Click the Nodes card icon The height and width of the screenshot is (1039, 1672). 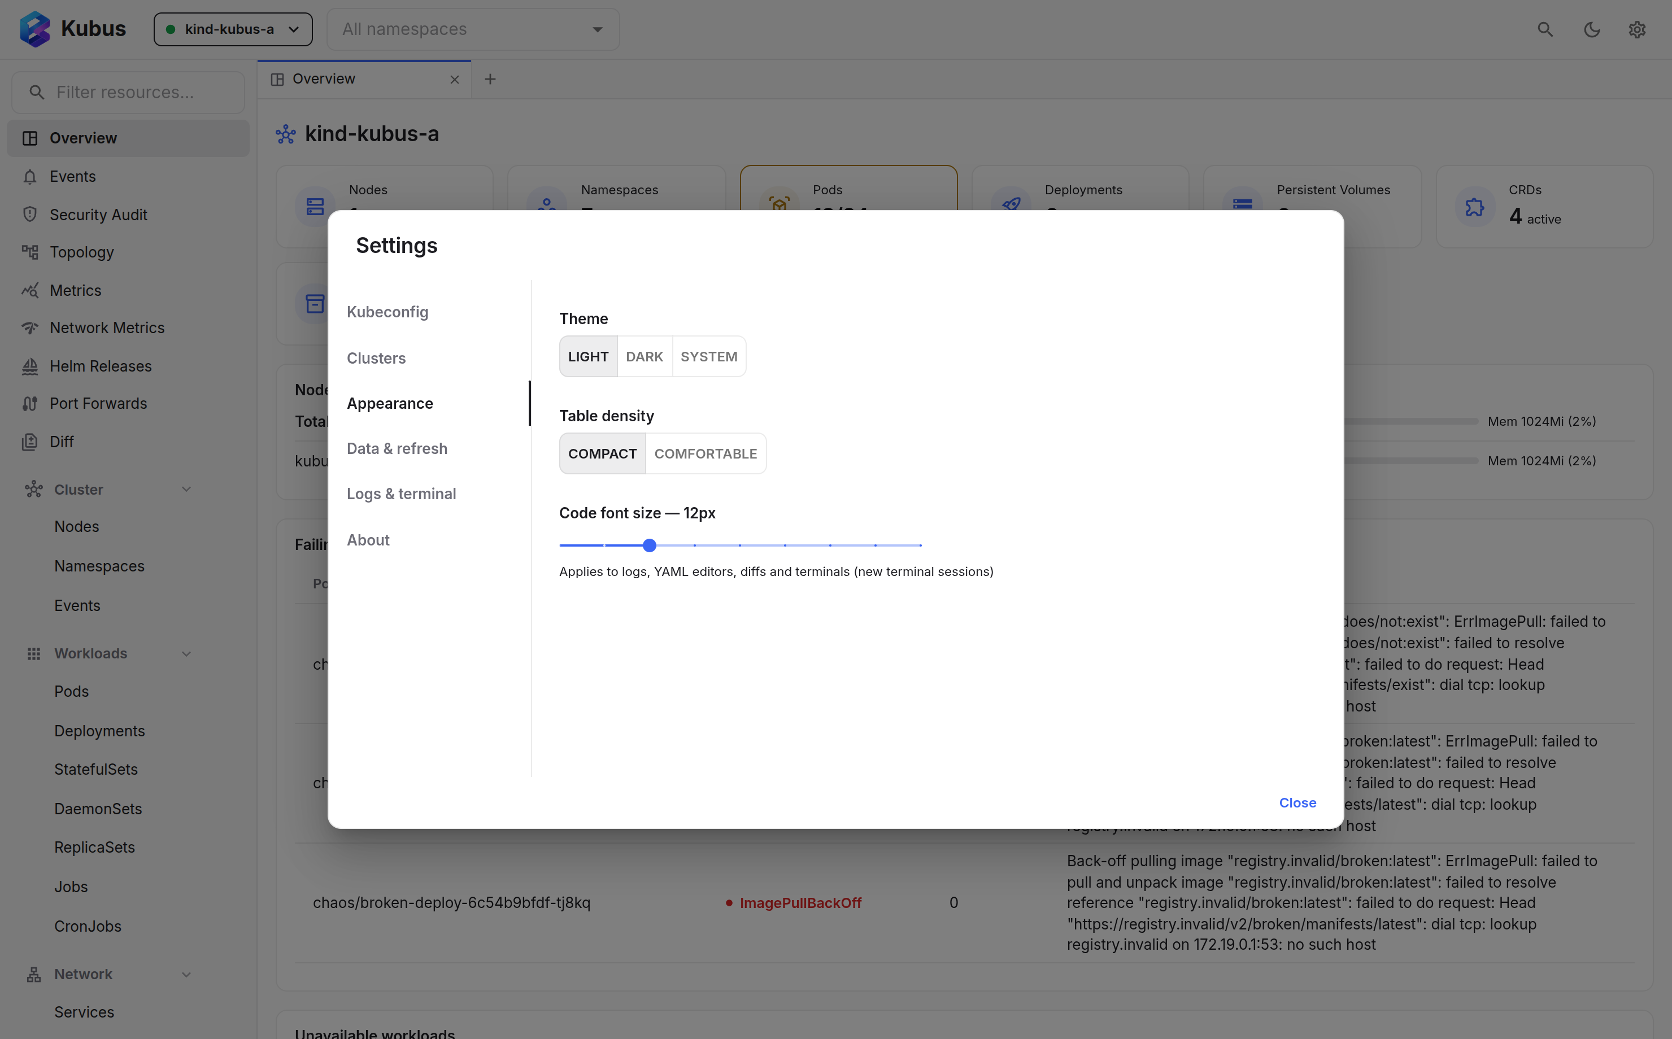click(x=315, y=206)
